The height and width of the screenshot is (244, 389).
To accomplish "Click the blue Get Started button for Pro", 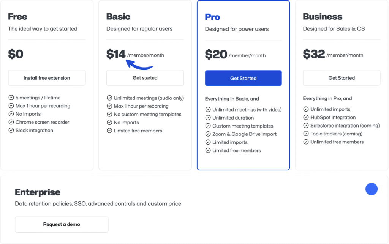I will pos(243,78).
